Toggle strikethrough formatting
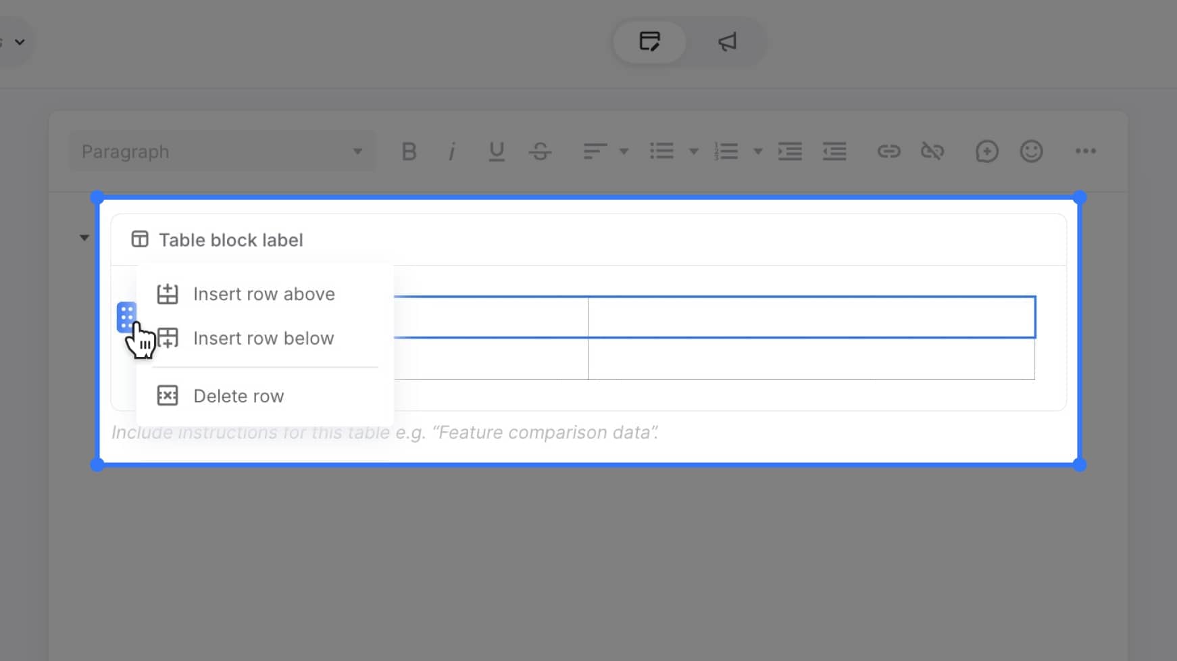Image resolution: width=1177 pixels, height=661 pixels. point(540,151)
